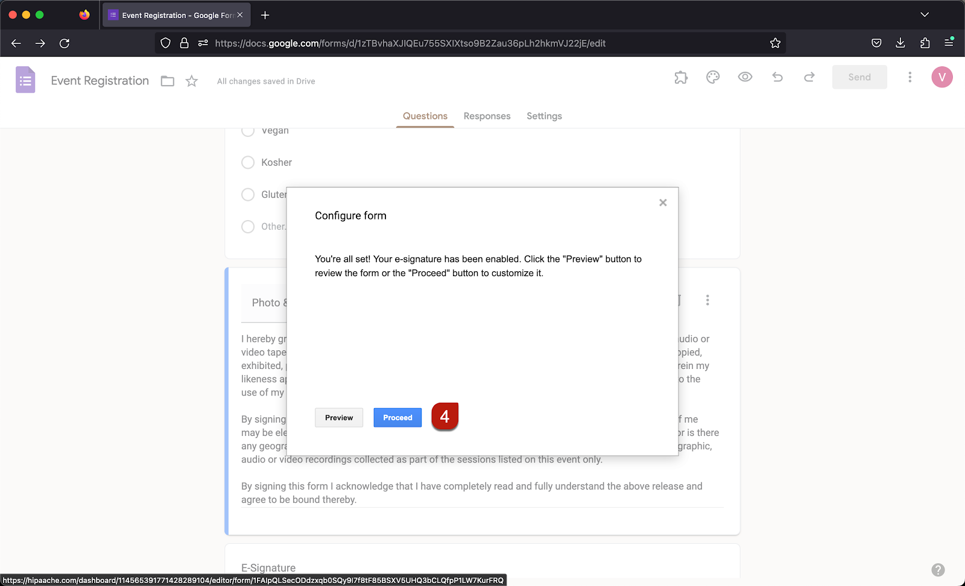Click the Undo arrow icon

coord(777,77)
